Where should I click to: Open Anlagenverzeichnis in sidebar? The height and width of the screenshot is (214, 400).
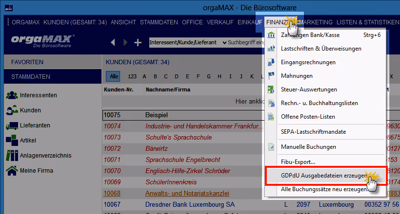coord(46,156)
